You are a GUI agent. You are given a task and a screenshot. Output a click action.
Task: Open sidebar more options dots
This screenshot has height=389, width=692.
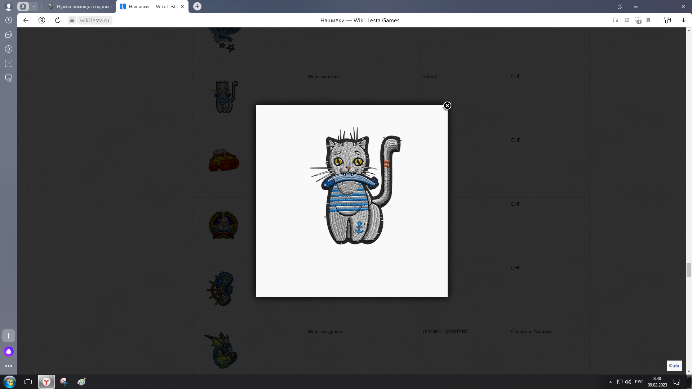[x=9, y=366]
